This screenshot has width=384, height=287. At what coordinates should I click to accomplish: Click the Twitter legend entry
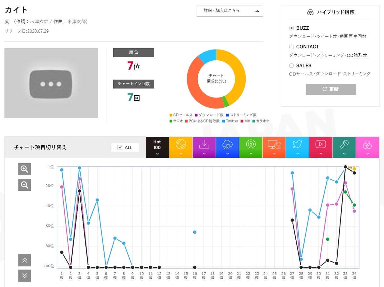(230, 121)
